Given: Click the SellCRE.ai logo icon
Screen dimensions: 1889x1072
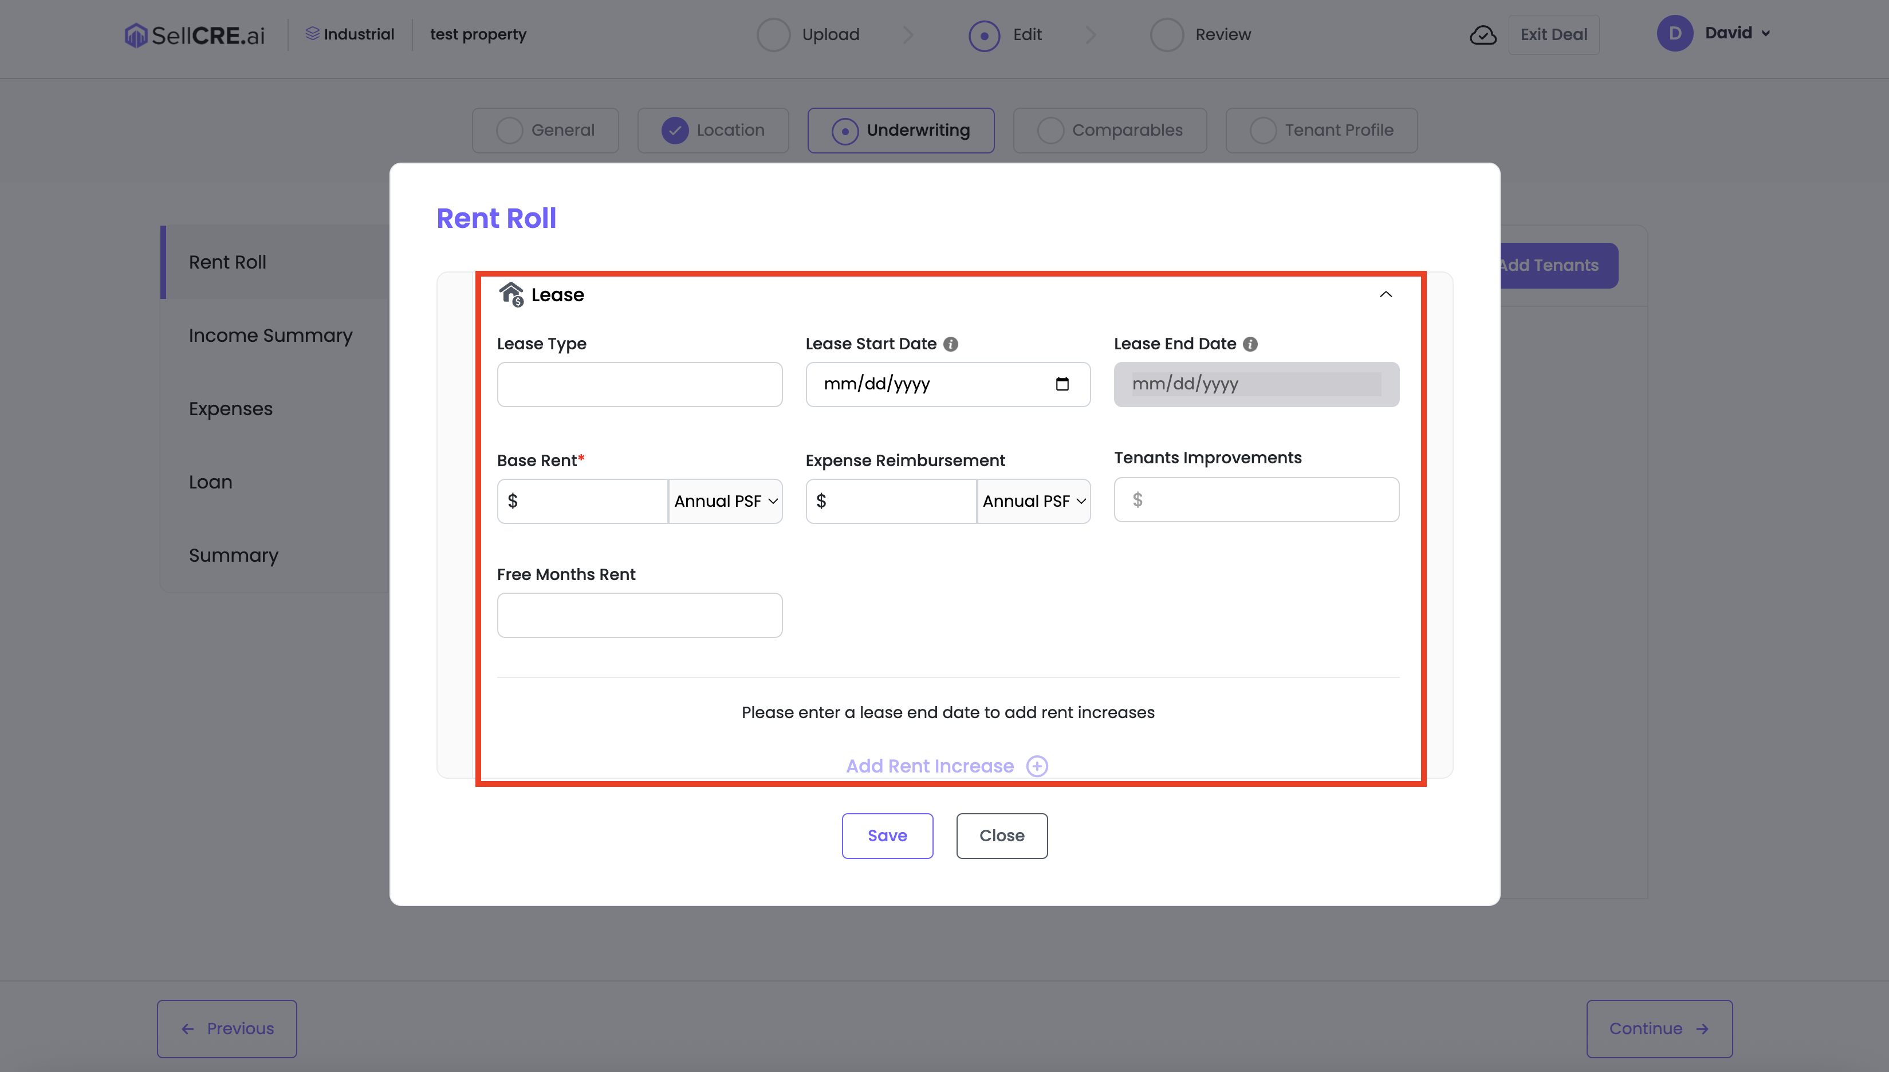Looking at the screenshot, I should 136,34.
